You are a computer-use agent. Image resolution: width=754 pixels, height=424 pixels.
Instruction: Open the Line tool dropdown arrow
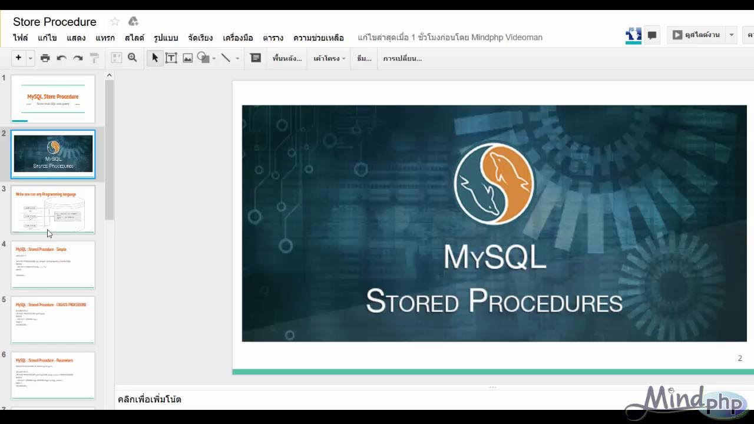[237, 58]
